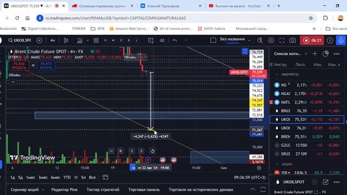347x195 pixels.
Task: Pause the screen recording
Action: coord(330,41)
